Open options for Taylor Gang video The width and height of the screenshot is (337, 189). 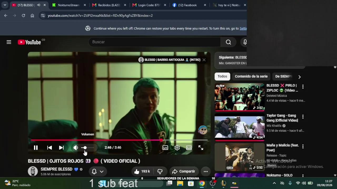pyautogui.click(x=303, y=117)
